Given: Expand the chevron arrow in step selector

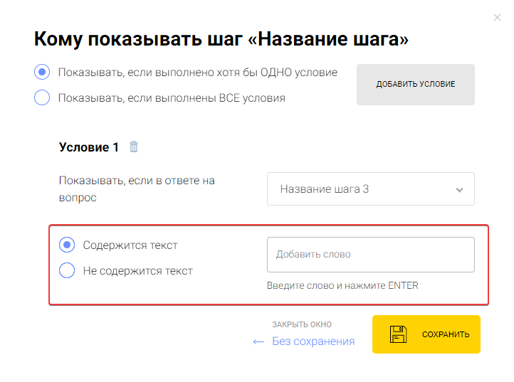Looking at the screenshot, I should click(x=459, y=190).
